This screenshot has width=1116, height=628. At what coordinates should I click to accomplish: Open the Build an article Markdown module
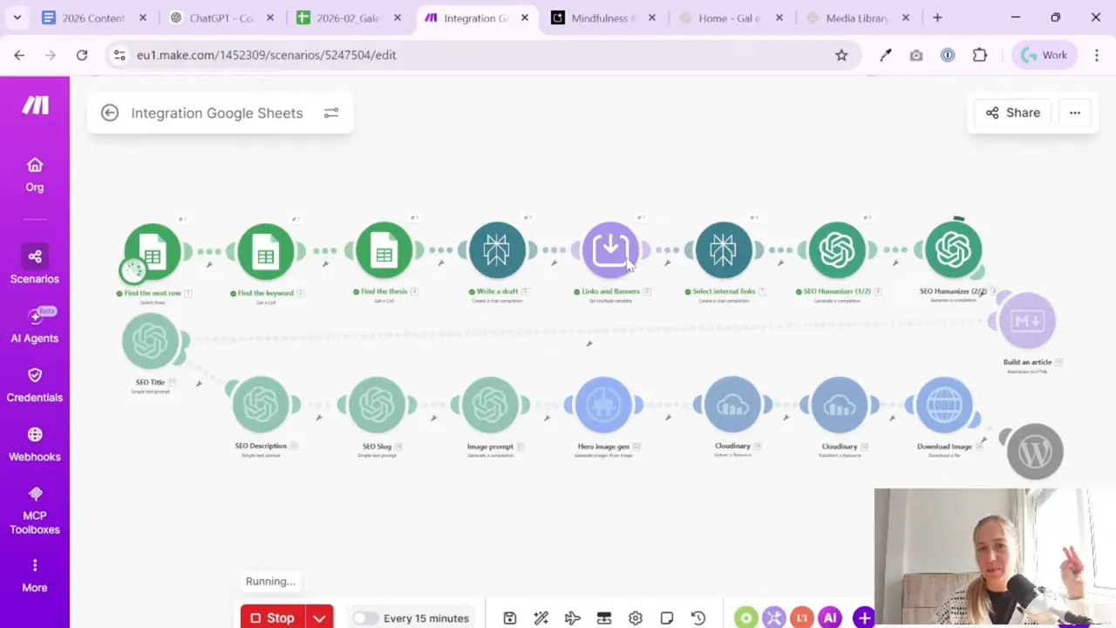click(x=1027, y=321)
